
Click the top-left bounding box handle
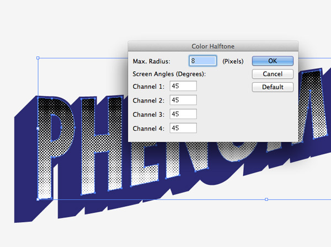pos(38,58)
